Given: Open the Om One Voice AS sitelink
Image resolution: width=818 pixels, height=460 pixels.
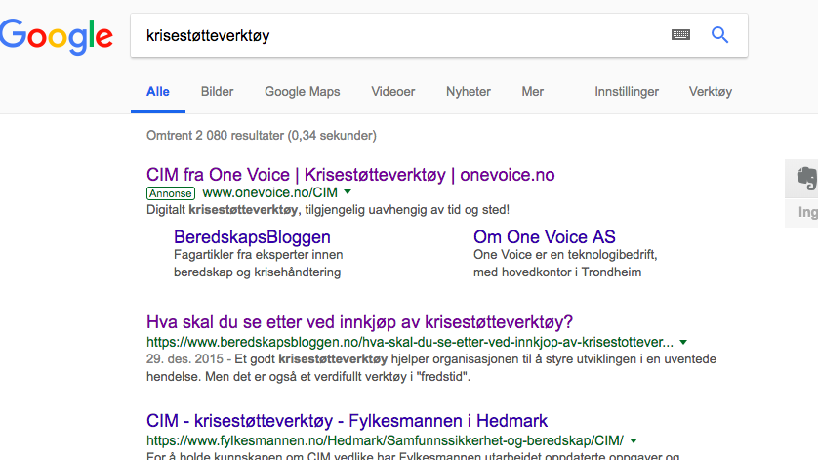Looking at the screenshot, I should coord(544,237).
